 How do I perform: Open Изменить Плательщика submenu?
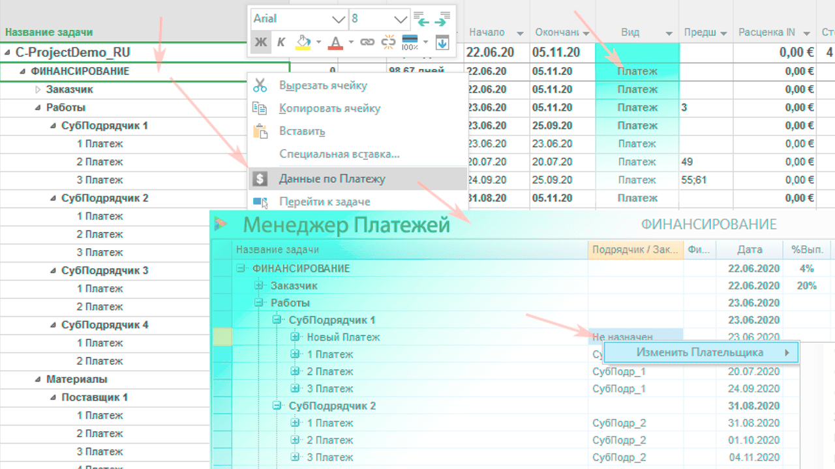pos(699,353)
